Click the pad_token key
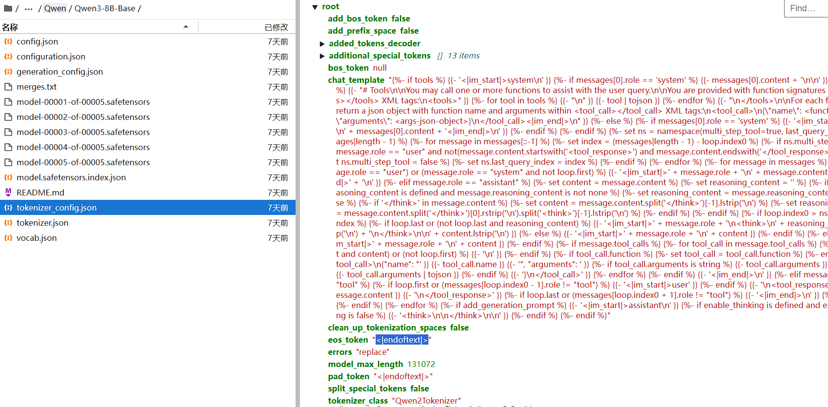828x407 pixels. coord(349,376)
